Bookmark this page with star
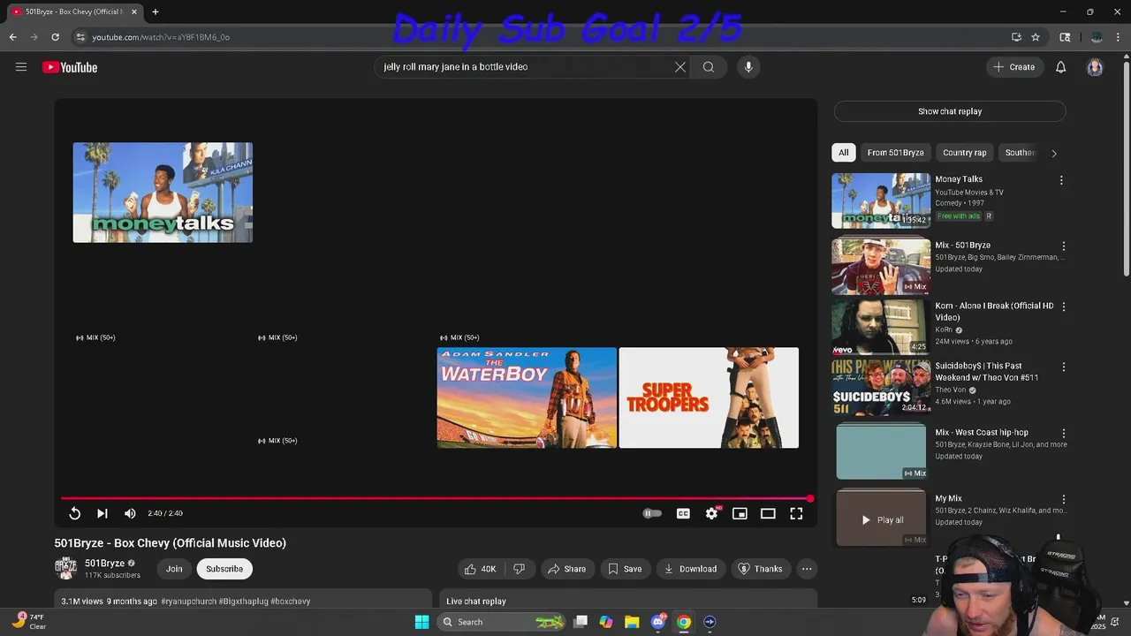This screenshot has width=1131, height=636. [1036, 37]
